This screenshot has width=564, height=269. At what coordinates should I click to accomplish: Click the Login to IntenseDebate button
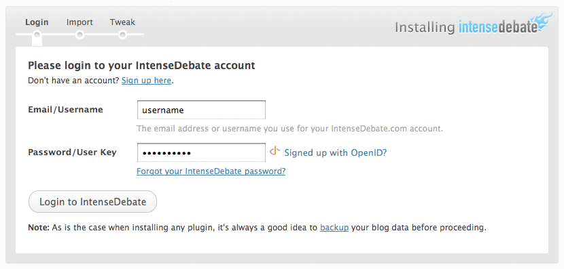click(x=92, y=201)
